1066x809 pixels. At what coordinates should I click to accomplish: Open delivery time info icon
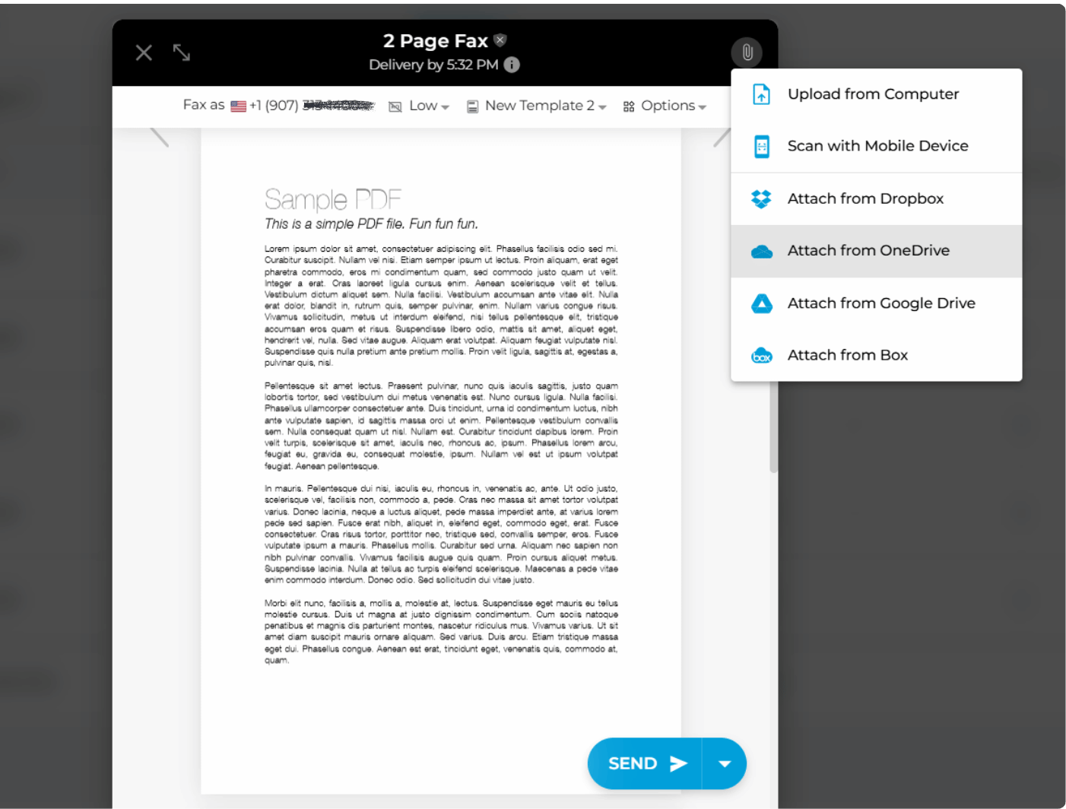point(512,65)
